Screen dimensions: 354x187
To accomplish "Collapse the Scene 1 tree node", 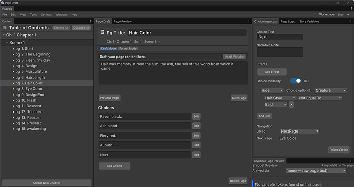I will pyautogui.click(x=7, y=43).
